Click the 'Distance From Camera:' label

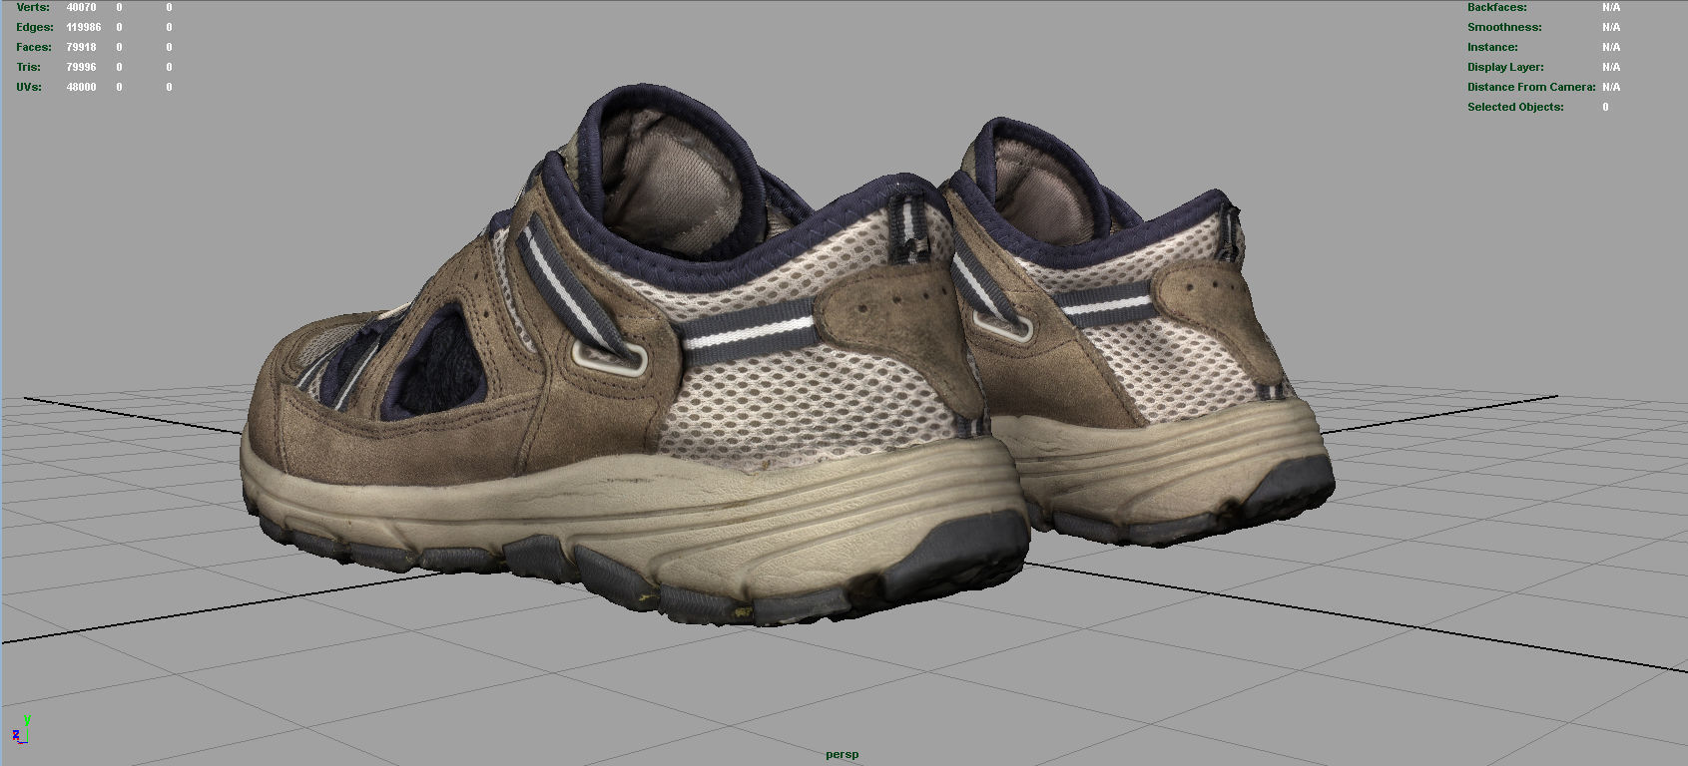click(1531, 87)
